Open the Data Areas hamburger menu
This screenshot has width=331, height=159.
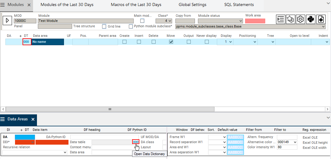coord(3,119)
